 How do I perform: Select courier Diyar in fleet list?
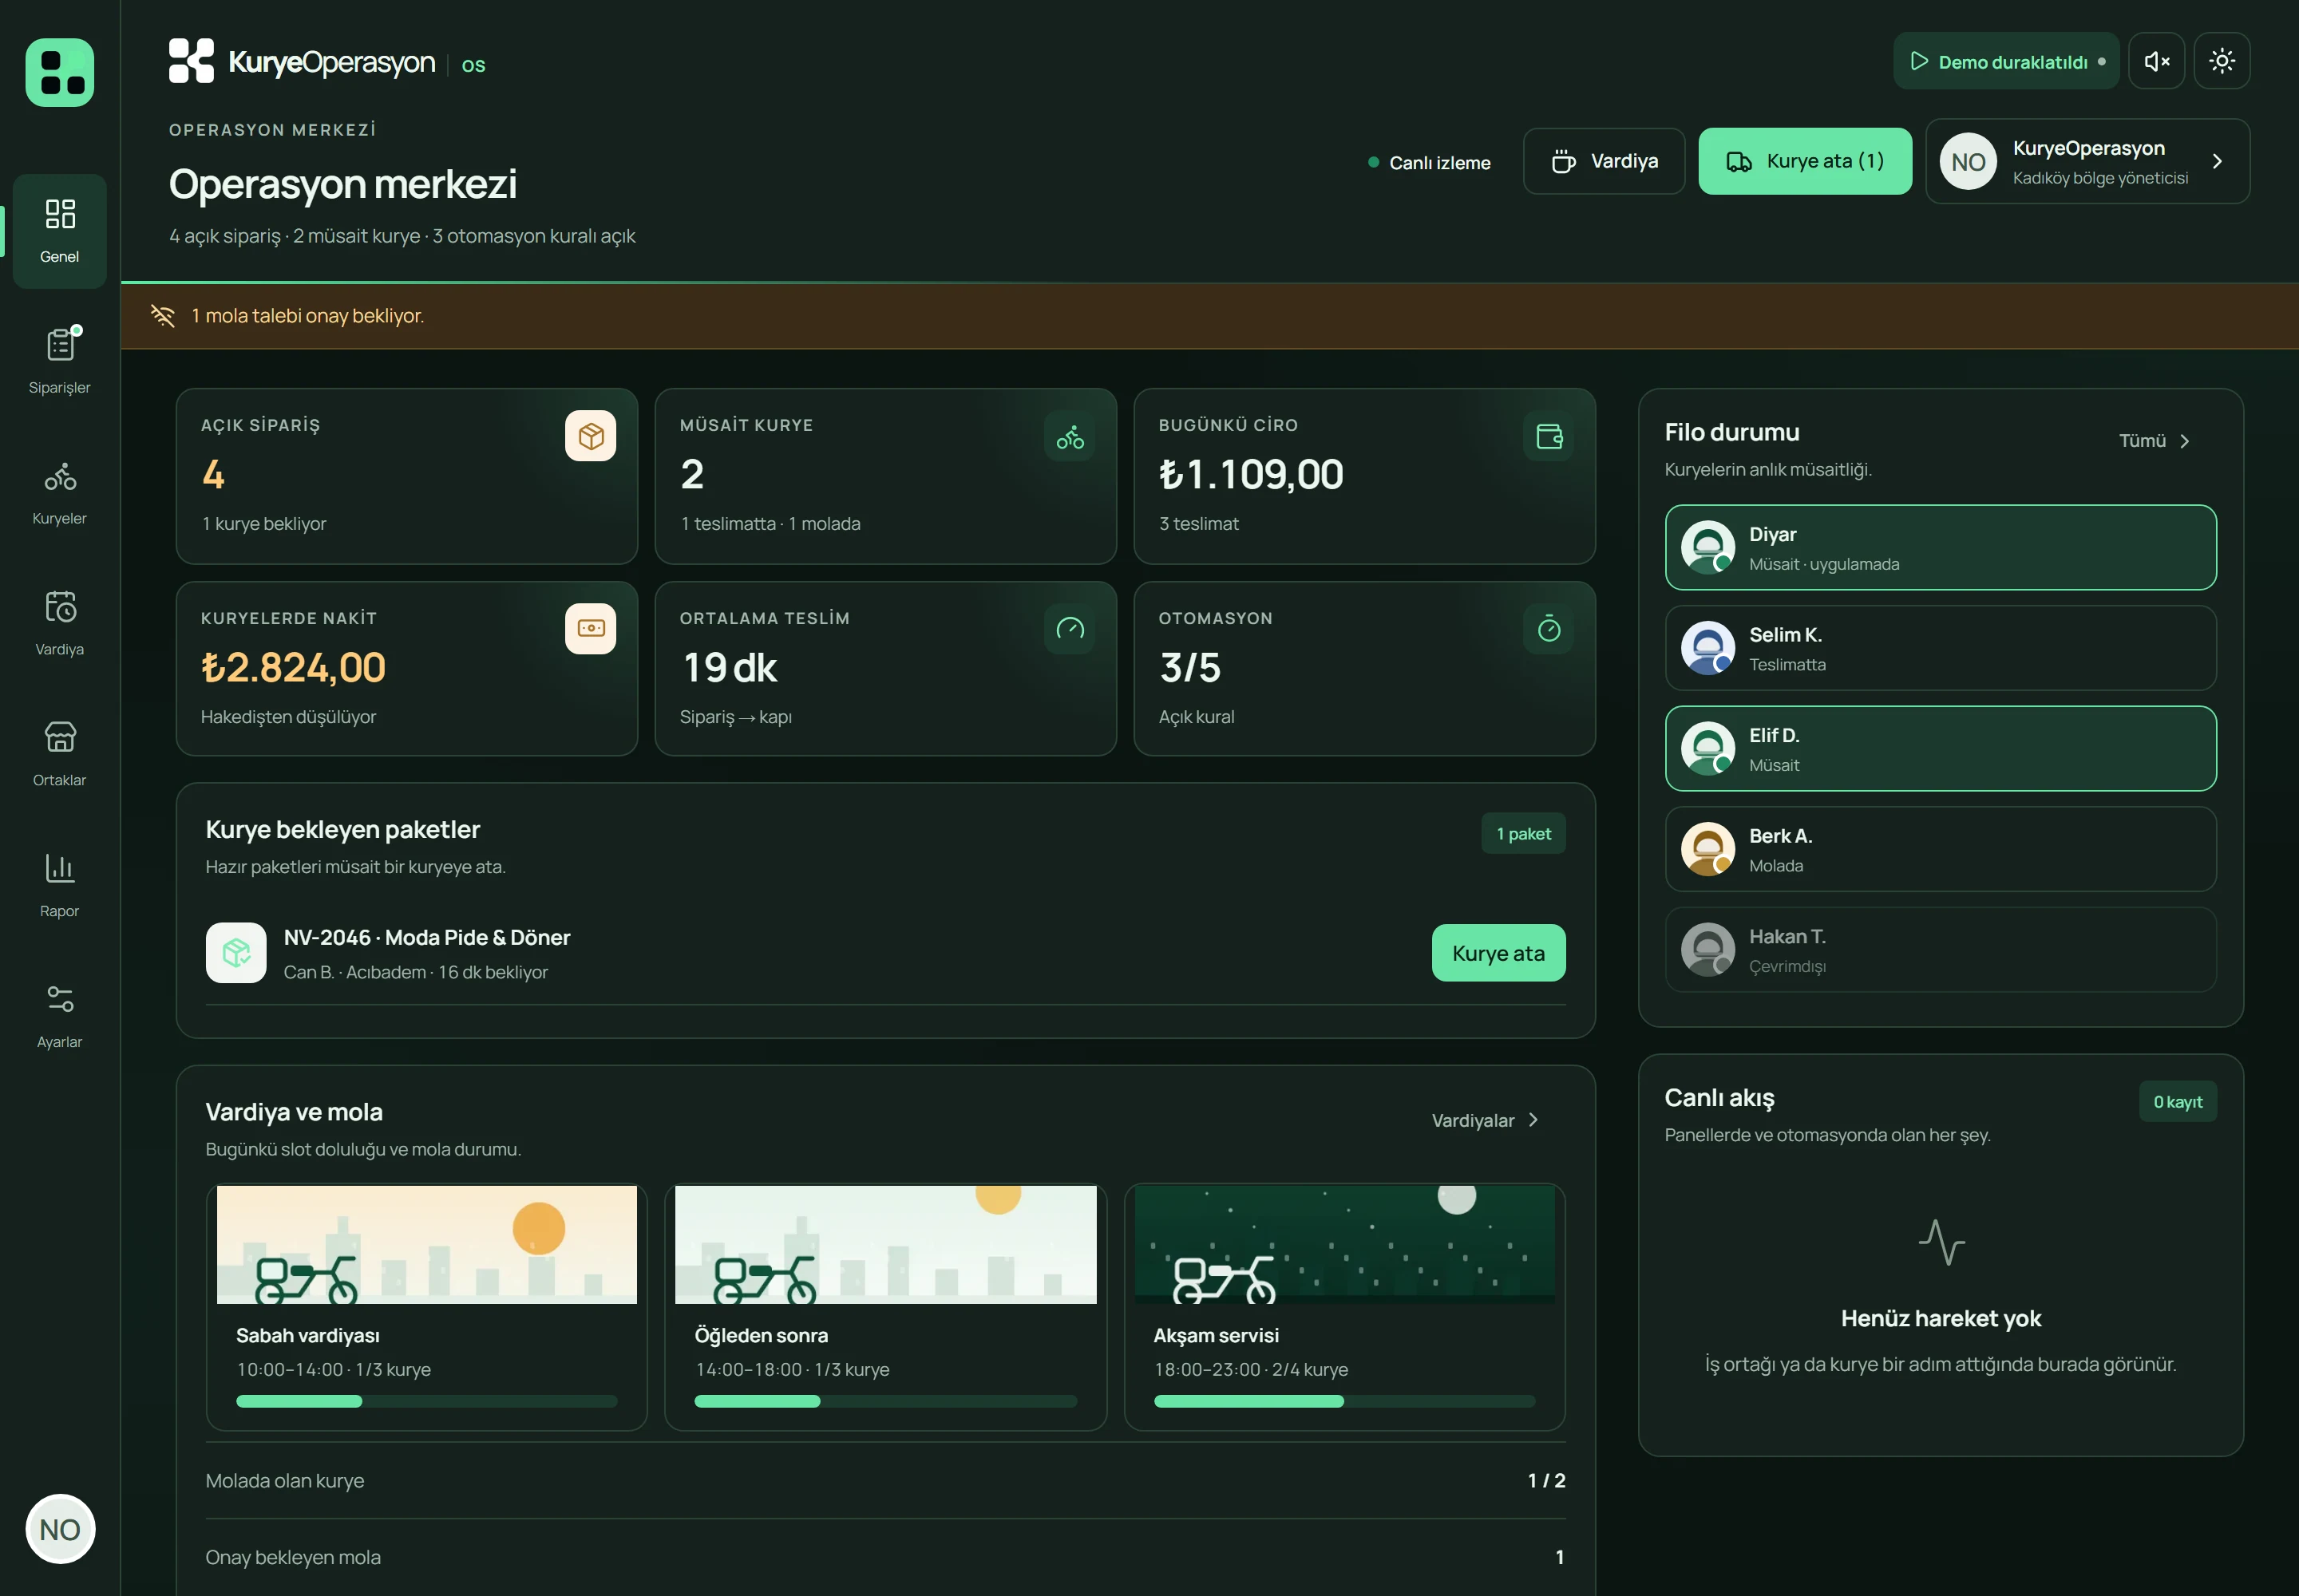[x=1940, y=548]
